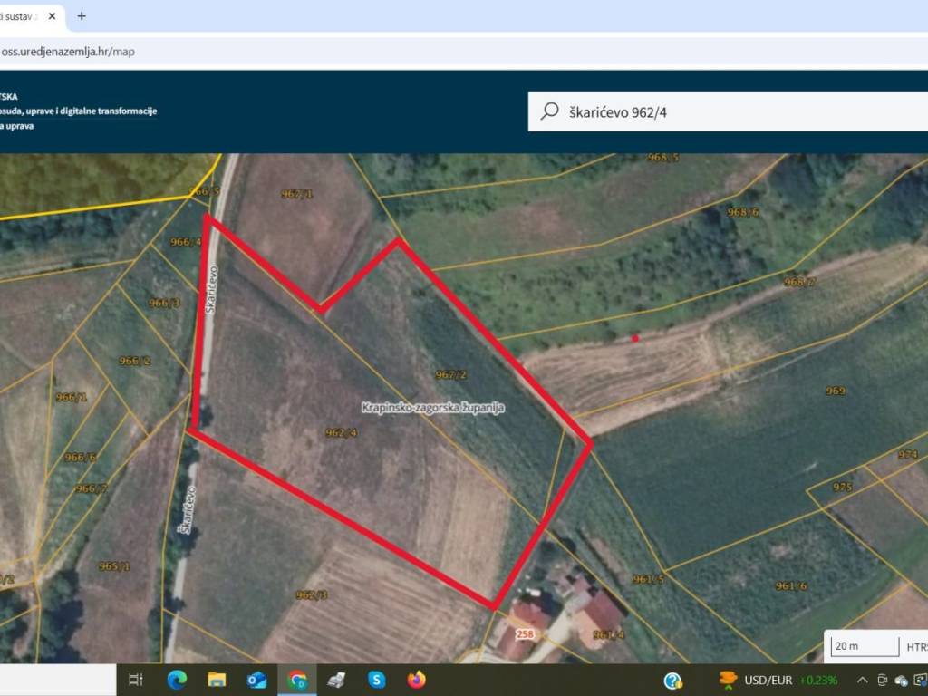The width and height of the screenshot is (928, 696).
Task: Open a new browser tab
Action: [x=82, y=16]
